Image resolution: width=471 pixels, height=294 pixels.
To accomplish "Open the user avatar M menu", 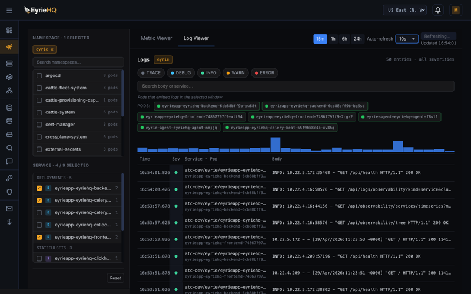I will [x=455, y=10].
